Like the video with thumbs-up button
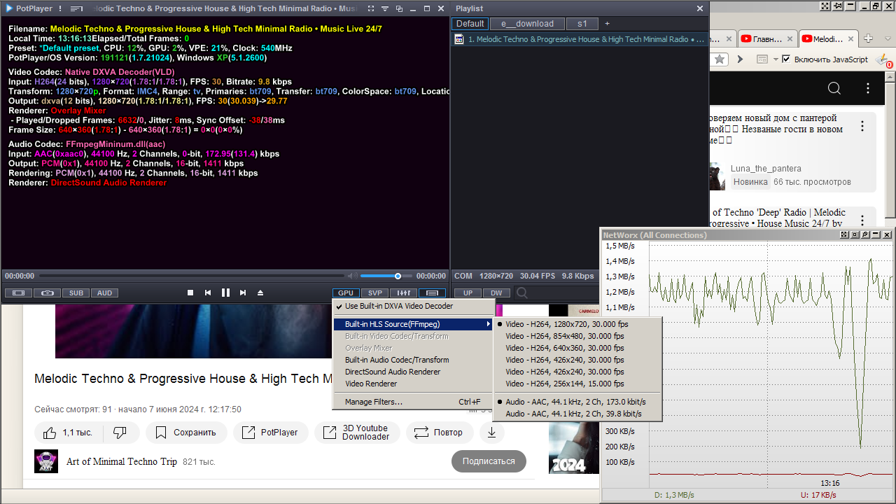Screen dimensions: 896x504 point(68,433)
